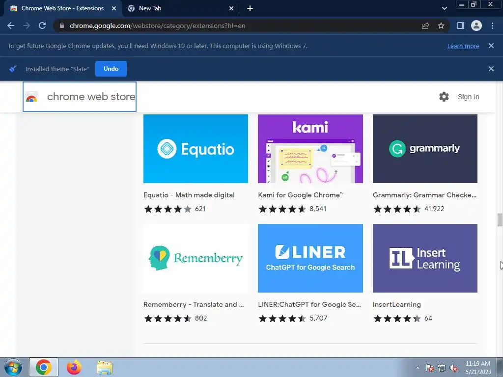Screen dimensions: 503x377
Task: Close the Chrome Web Store tab
Action: (114, 8)
